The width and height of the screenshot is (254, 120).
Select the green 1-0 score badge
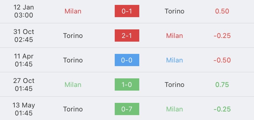click(x=127, y=84)
